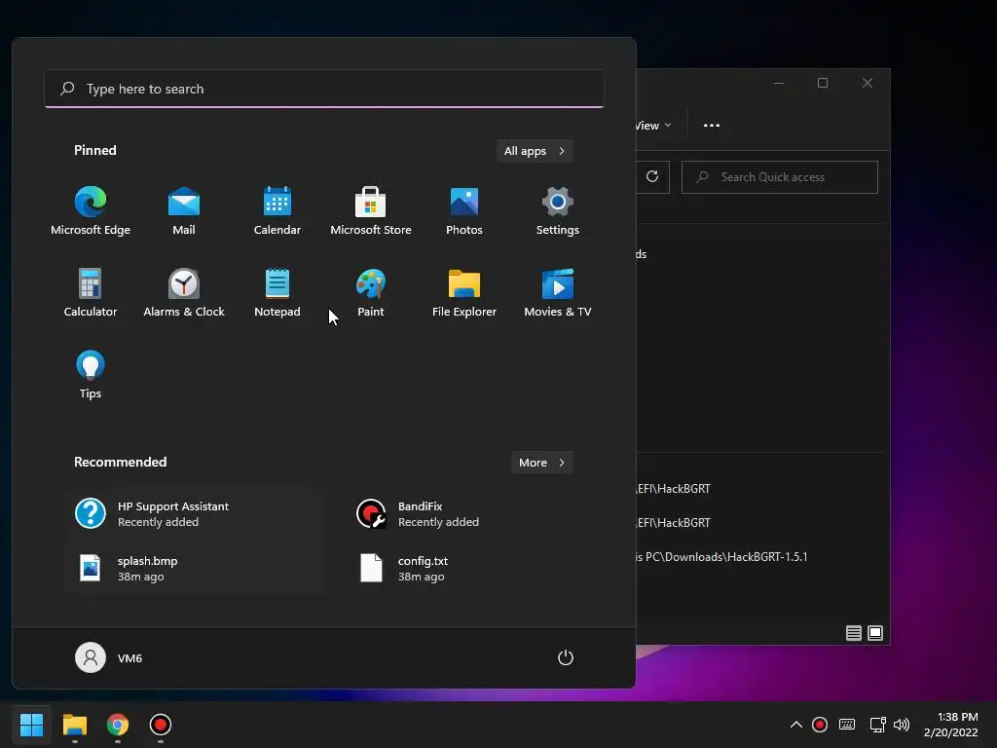997x748 pixels.
Task: Open Microsoft Edge from pinned apps
Action: (91, 211)
